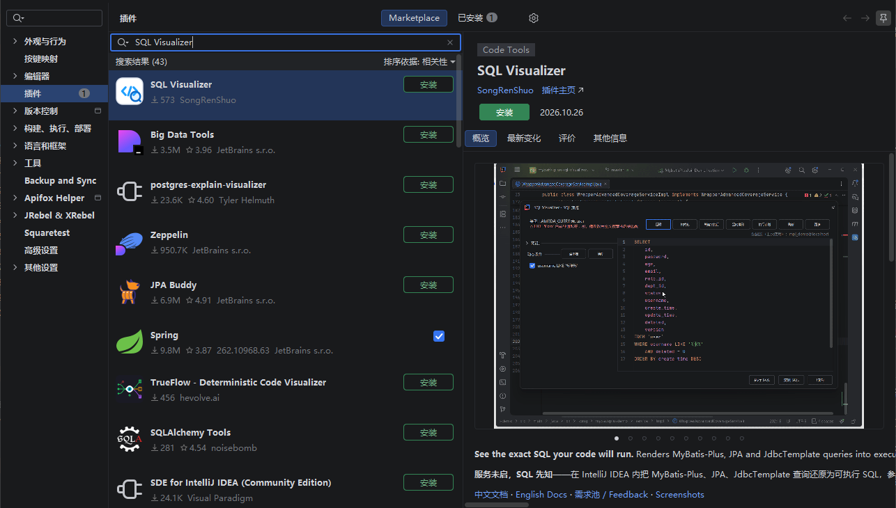Screen dimensions: 896x508
Task: Click the green 安装 button in details
Action: pos(504,113)
